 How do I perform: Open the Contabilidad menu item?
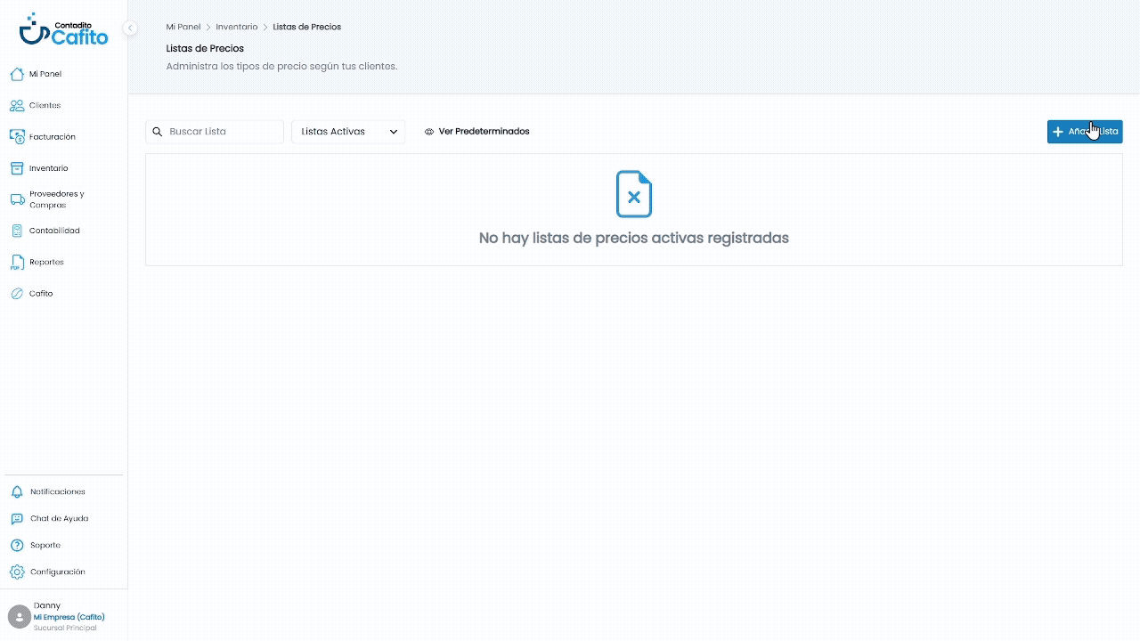(x=54, y=231)
